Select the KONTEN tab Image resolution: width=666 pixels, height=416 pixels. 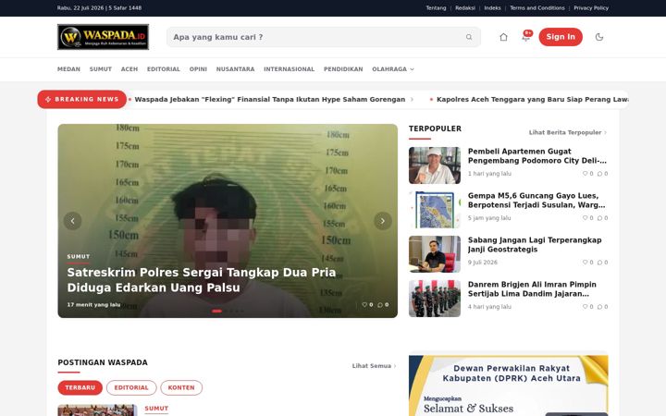pos(181,387)
